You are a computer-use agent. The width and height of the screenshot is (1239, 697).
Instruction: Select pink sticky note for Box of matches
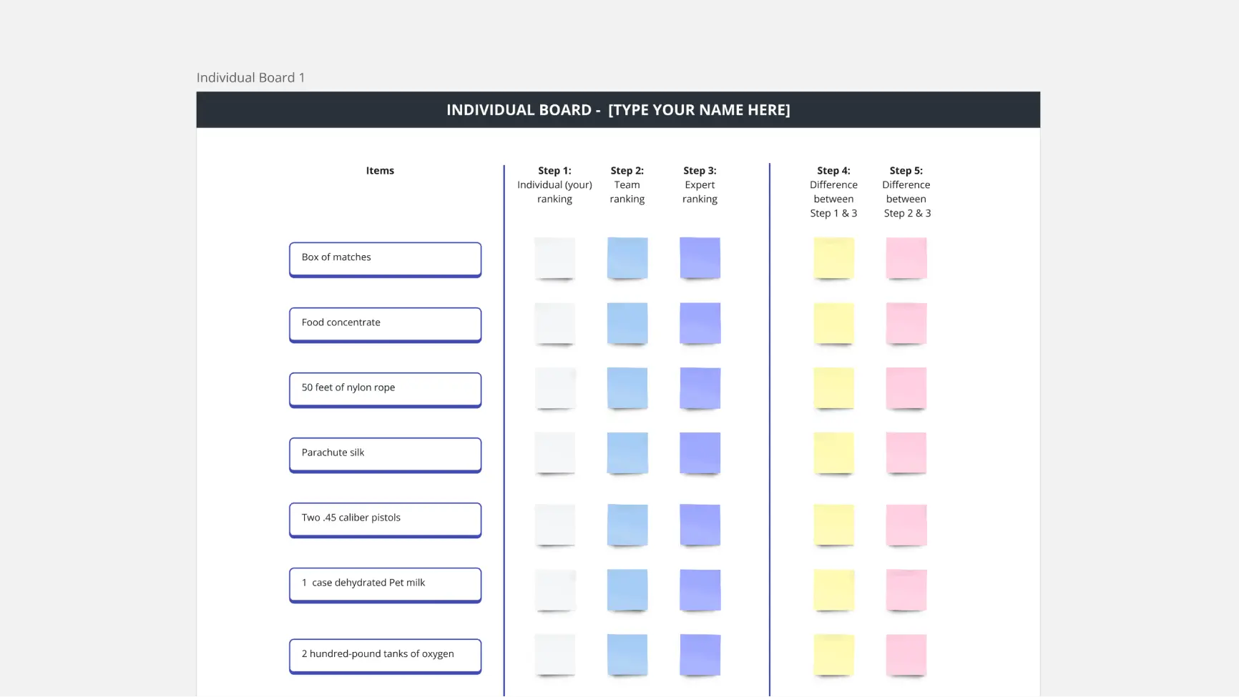(x=906, y=258)
